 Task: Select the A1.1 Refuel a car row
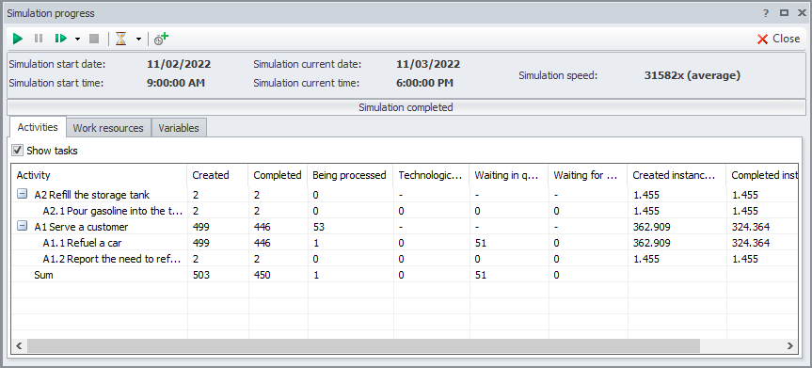pyautogui.click(x=404, y=243)
